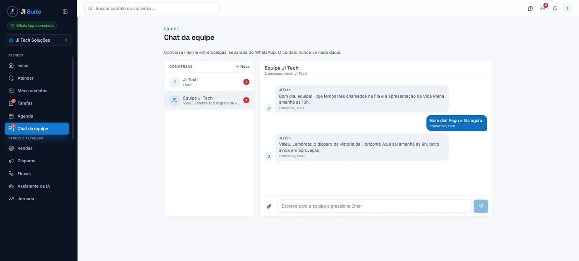Click the 'Bom dia! Pego a fila agora.' message
The image size is (579, 261).
tap(457, 123)
